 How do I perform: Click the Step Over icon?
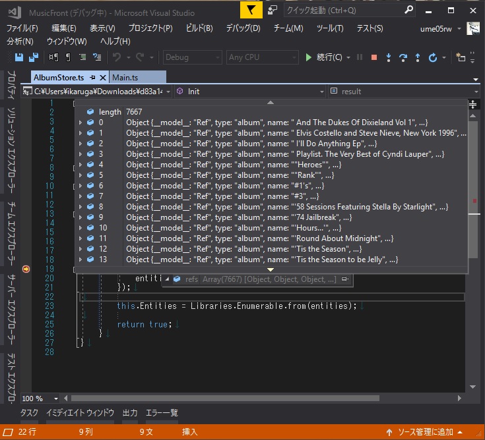pyautogui.click(x=403, y=57)
